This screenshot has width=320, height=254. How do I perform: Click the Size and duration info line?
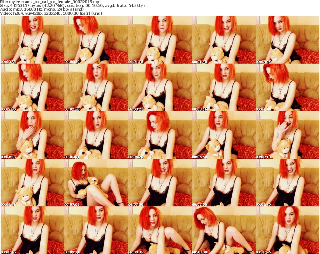coord(72,6)
